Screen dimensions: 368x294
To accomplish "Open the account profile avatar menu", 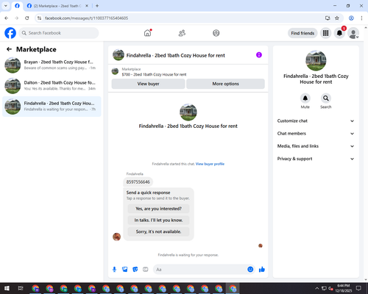I will tap(353, 33).
